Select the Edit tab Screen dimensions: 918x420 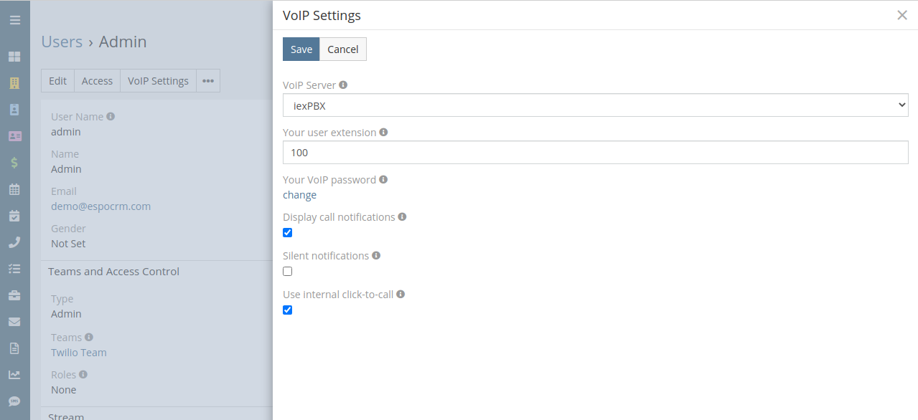click(x=57, y=80)
